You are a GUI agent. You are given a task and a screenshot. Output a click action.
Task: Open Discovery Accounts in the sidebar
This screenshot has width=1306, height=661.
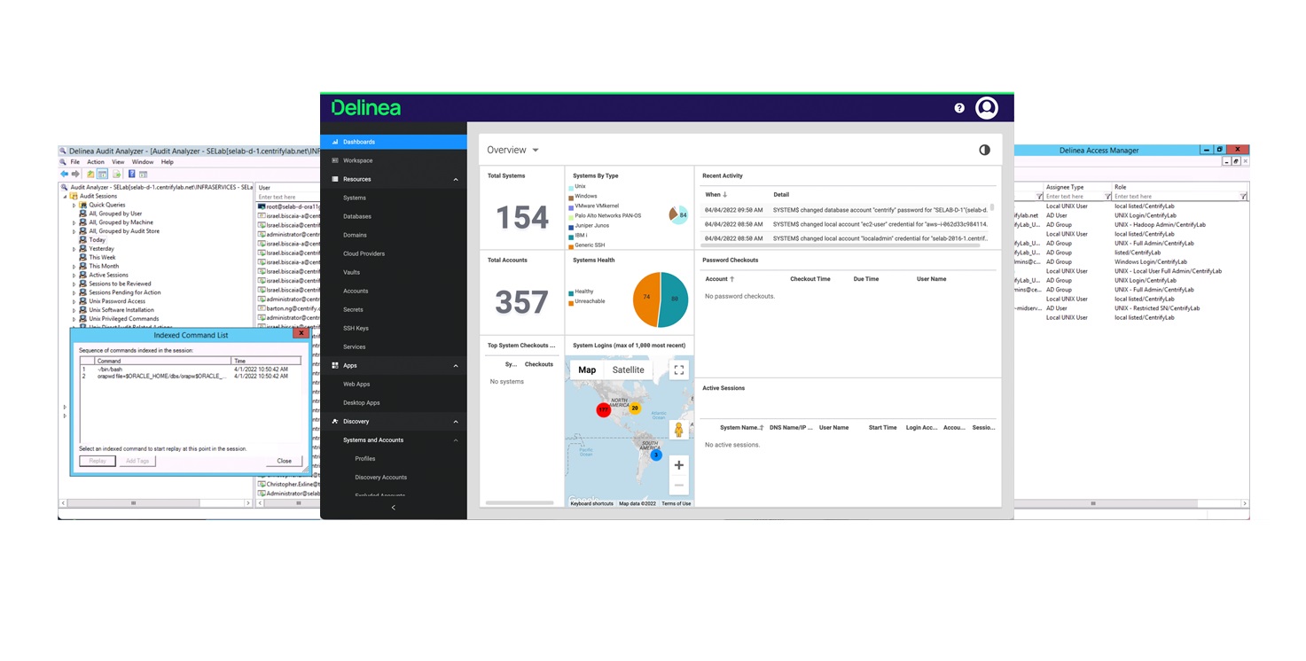pyautogui.click(x=381, y=477)
